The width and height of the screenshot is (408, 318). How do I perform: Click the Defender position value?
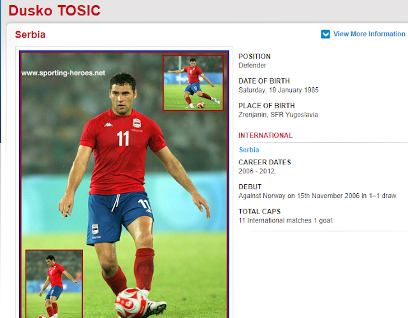tap(252, 65)
